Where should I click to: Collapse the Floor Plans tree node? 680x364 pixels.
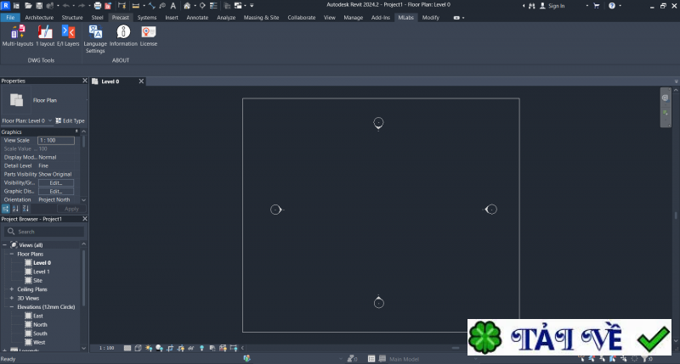[11, 254]
